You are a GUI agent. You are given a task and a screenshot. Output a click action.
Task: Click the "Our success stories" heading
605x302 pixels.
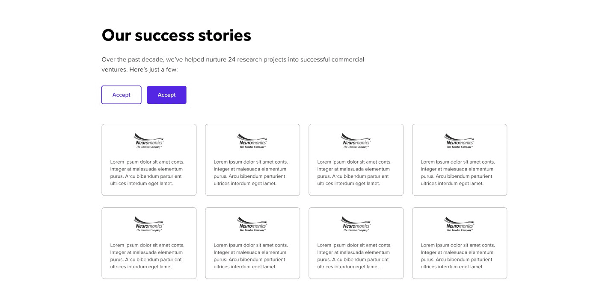(x=176, y=35)
